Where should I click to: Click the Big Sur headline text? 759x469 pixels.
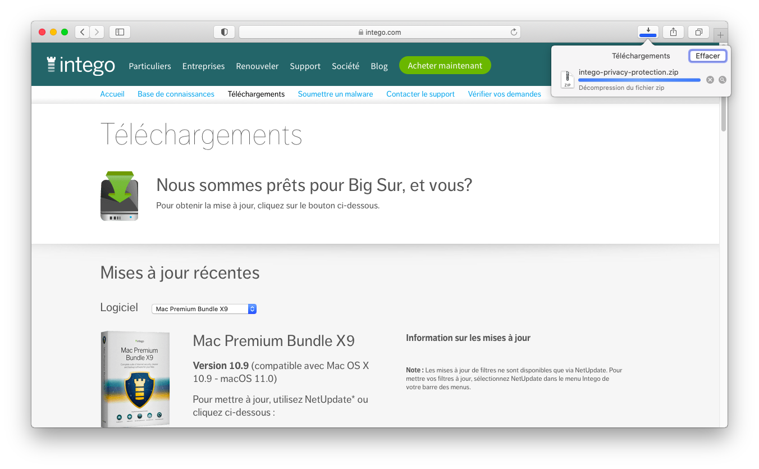pyautogui.click(x=314, y=185)
